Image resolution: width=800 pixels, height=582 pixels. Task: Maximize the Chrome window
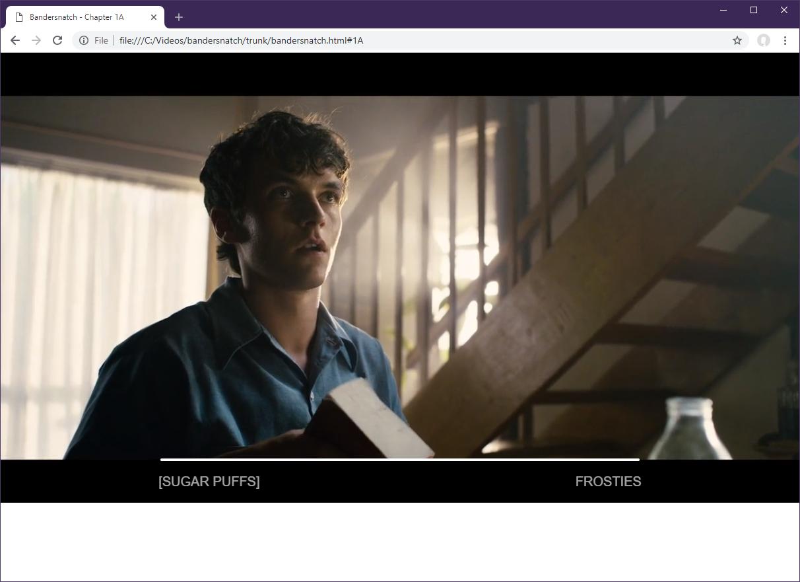coord(754,10)
